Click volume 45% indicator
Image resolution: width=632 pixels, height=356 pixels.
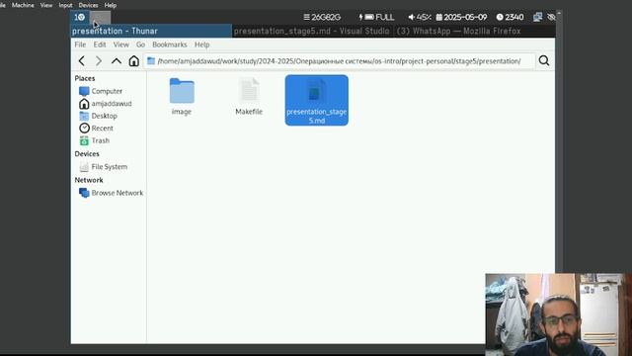click(419, 17)
